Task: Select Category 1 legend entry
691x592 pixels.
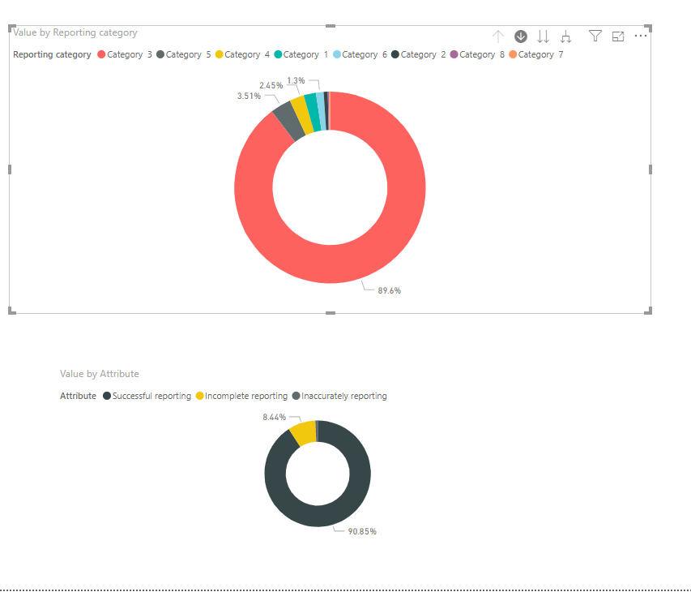Action: (x=301, y=54)
